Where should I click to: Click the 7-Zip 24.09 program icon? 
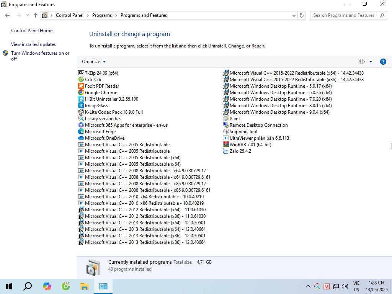(81, 73)
